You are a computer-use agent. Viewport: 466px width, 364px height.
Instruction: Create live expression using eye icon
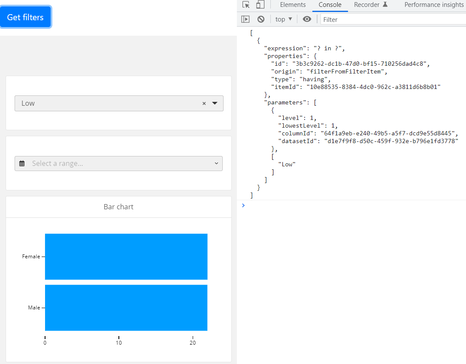pos(307,19)
